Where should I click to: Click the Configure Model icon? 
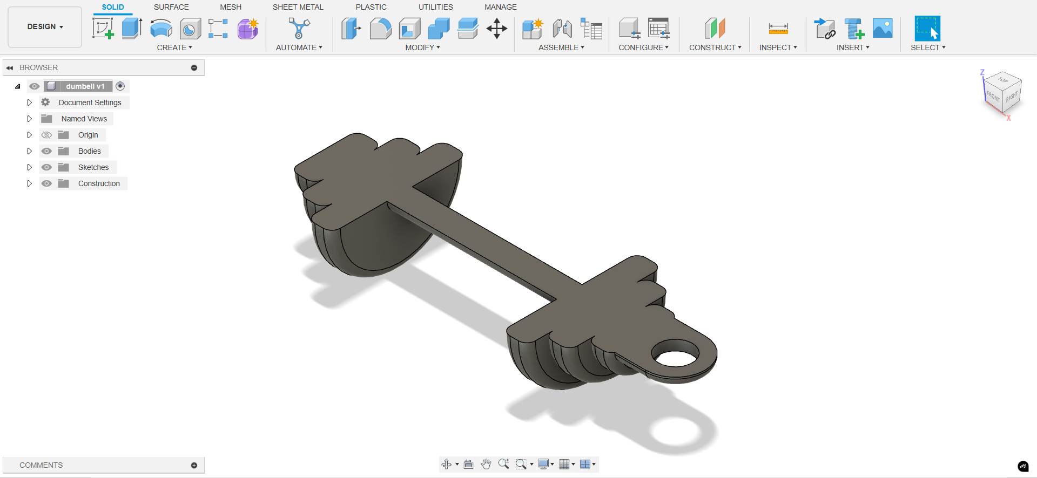point(630,29)
